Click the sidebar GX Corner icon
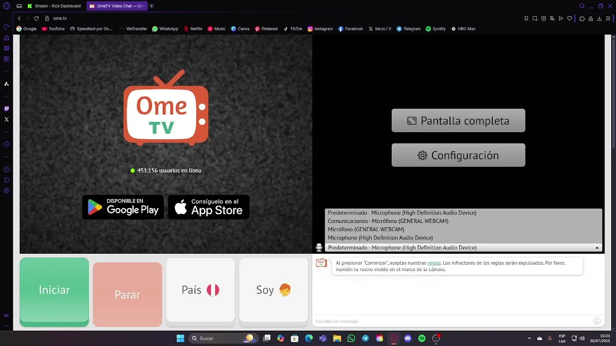This screenshot has width=616, height=346. (6, 315)
